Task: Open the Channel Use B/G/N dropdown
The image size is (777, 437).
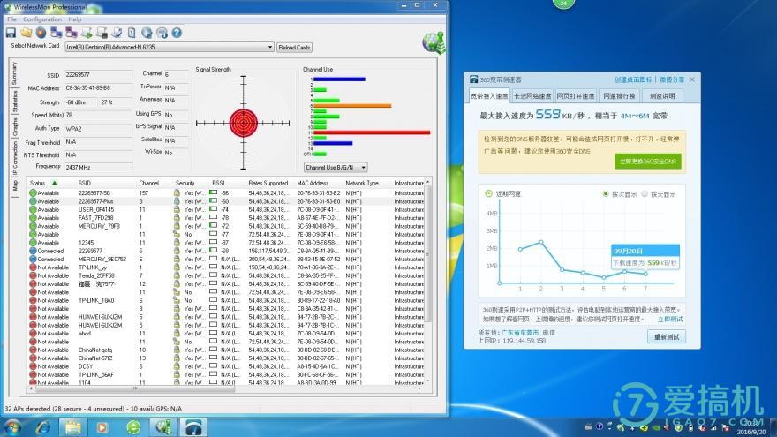Action: (363, 168)
